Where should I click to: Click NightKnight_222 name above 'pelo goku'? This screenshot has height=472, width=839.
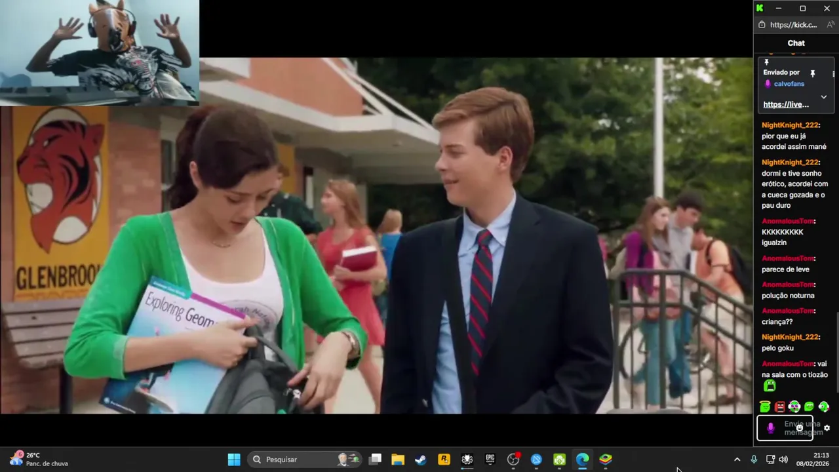(790, 337)
